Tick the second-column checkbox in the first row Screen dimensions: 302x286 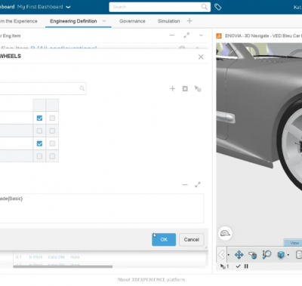pyautogui.click(x=52, y=118)
